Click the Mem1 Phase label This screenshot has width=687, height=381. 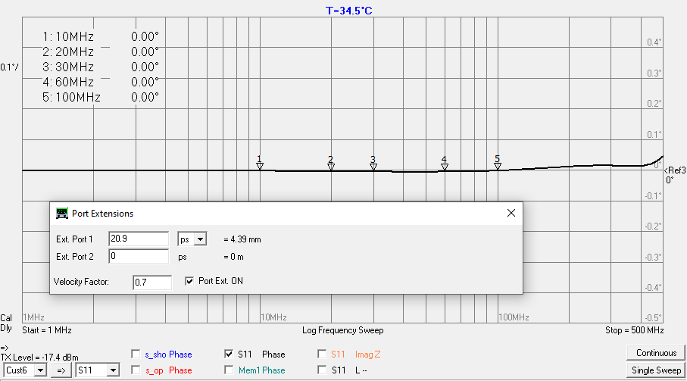(x=261, y=370)
